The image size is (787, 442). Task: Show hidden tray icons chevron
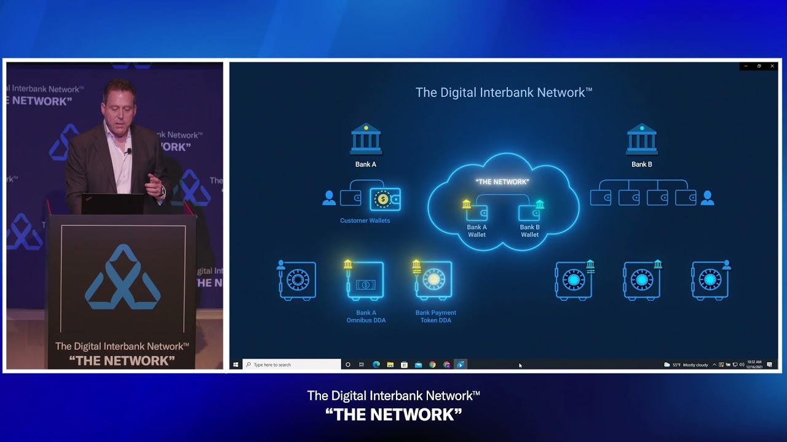[714, 365]
